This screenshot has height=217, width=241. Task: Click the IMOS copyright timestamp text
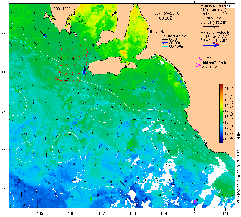(239, 166)
